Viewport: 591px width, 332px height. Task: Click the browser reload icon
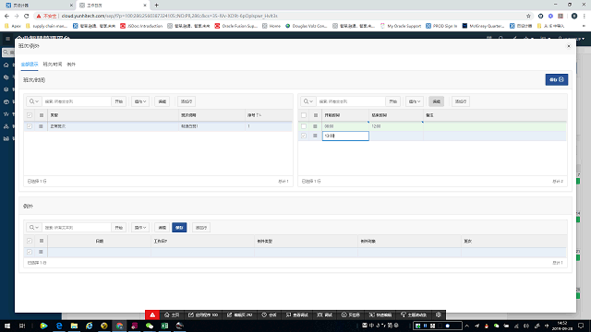pos(27,16)
